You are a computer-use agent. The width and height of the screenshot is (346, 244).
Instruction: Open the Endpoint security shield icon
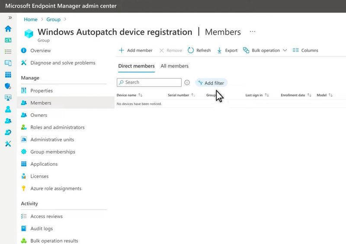click(8, 86)
